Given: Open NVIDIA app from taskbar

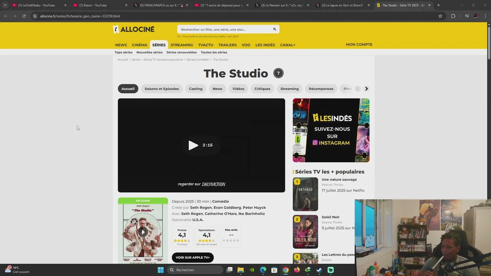Looking at the screenshot, I should 252,270.
